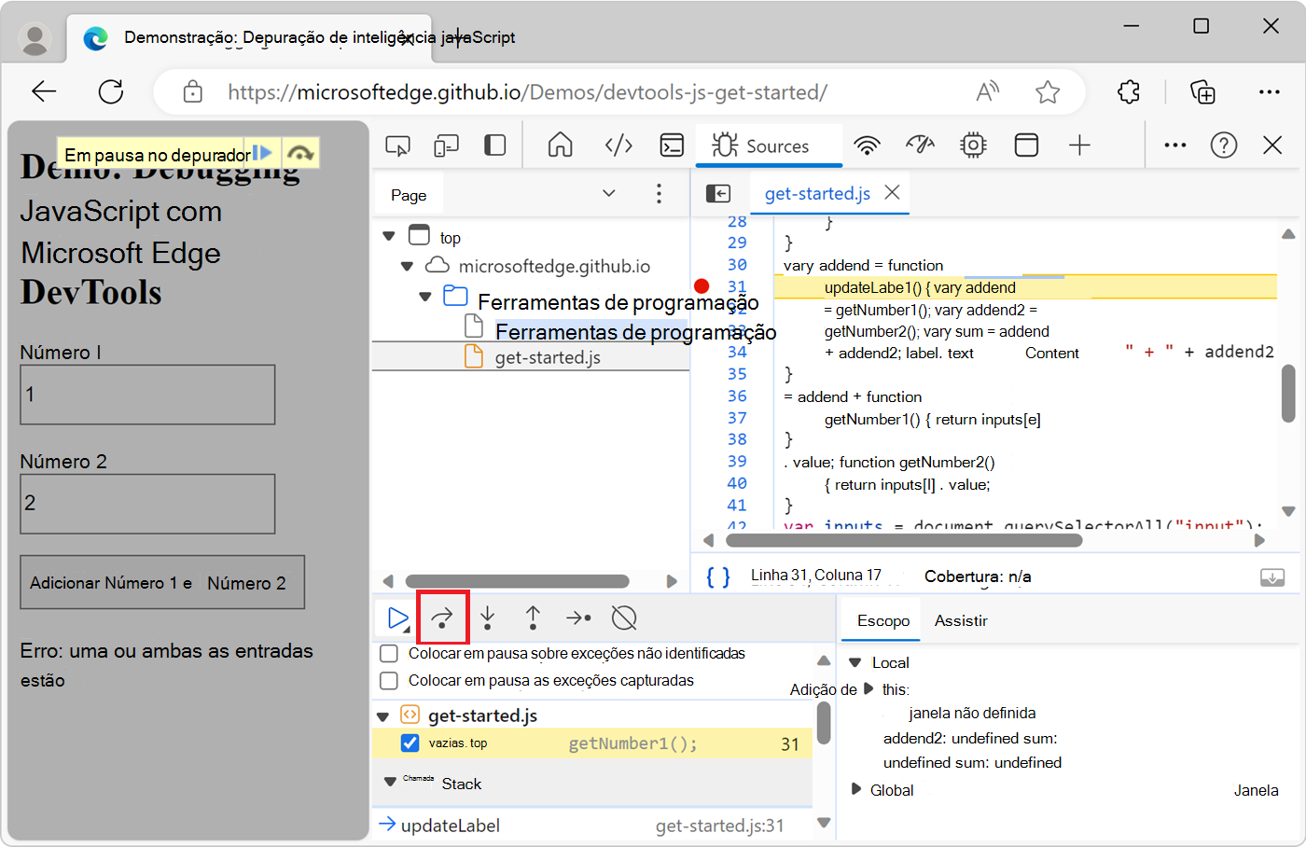Toggle device emulation icon

pyautogui.click(x=447, y=146)
